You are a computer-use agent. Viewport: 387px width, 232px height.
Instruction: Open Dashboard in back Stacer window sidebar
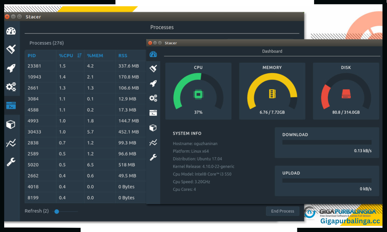[x=11, y=31]
